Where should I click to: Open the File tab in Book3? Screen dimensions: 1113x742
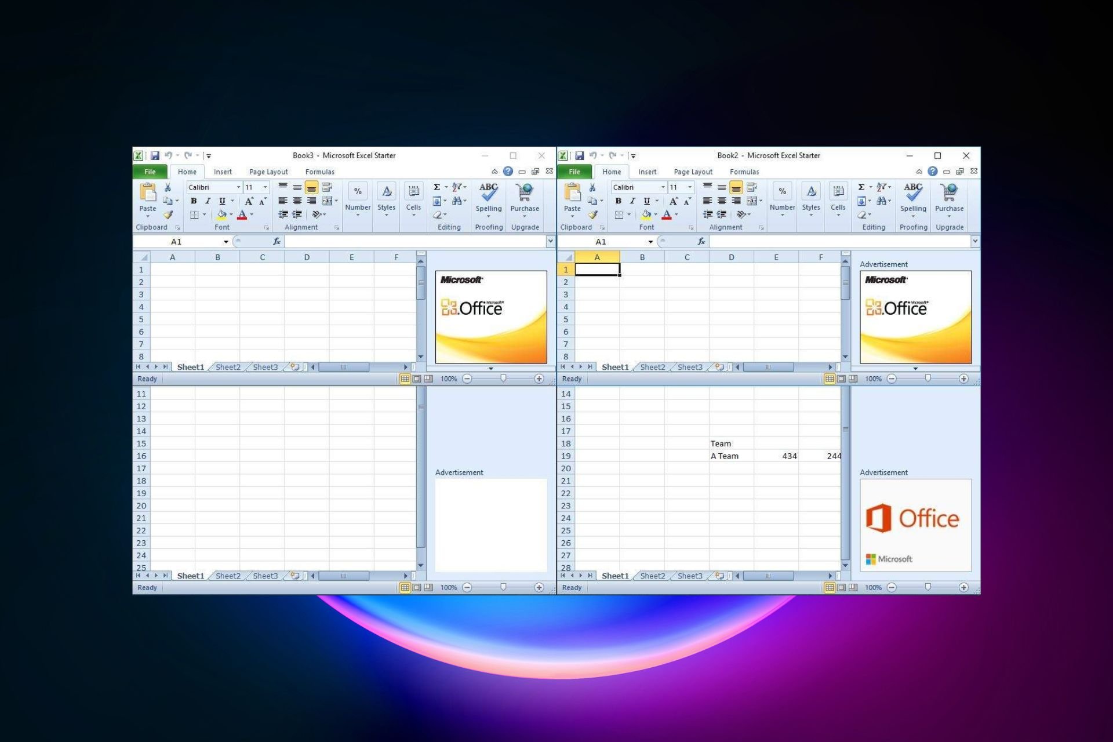click(x=150, y=172)
